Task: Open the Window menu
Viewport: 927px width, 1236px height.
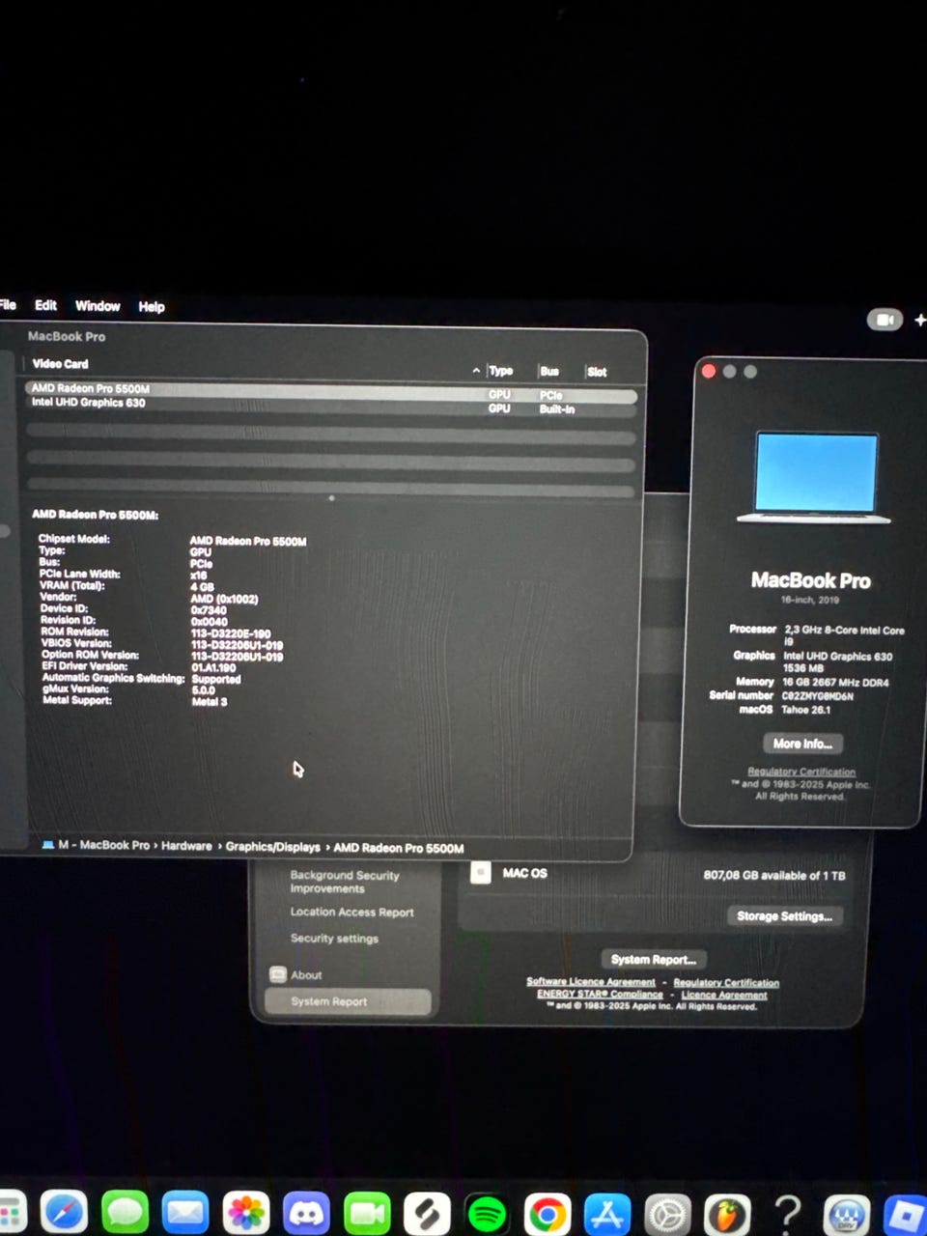Action: 98,306
